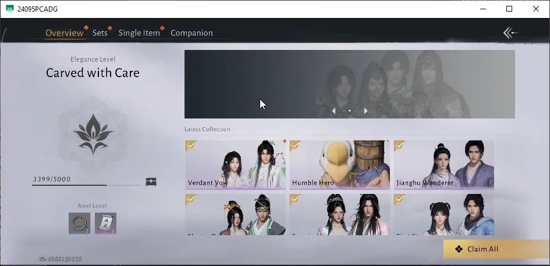
Task: Click the back arrow icon at top right
Action: click(510, 33)
